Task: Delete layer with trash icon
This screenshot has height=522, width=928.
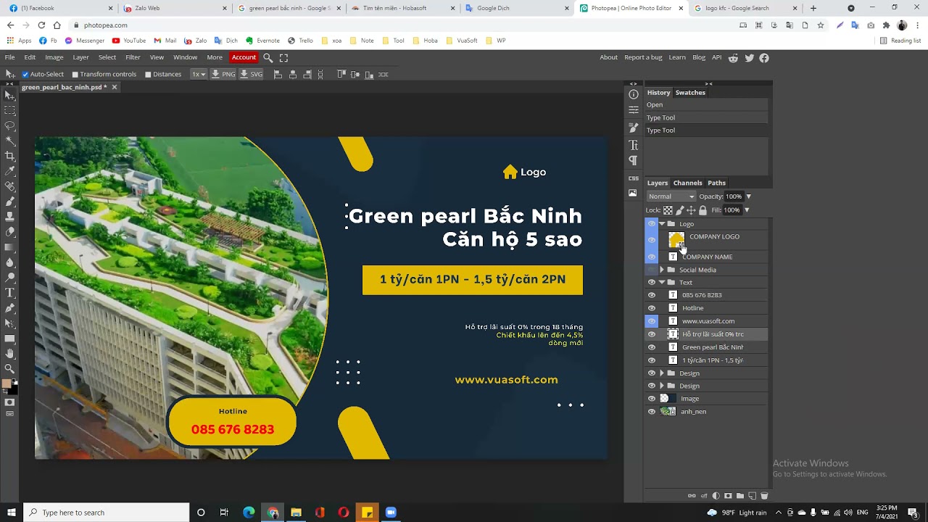Action: 764,496
